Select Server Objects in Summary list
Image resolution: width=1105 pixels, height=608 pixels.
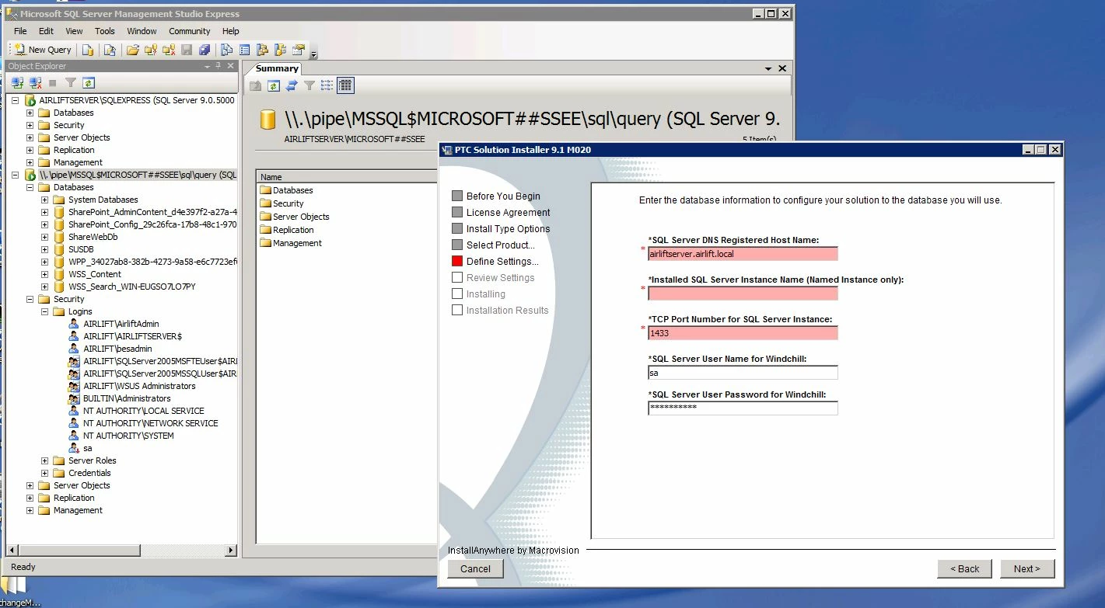[x=301, y=217]
